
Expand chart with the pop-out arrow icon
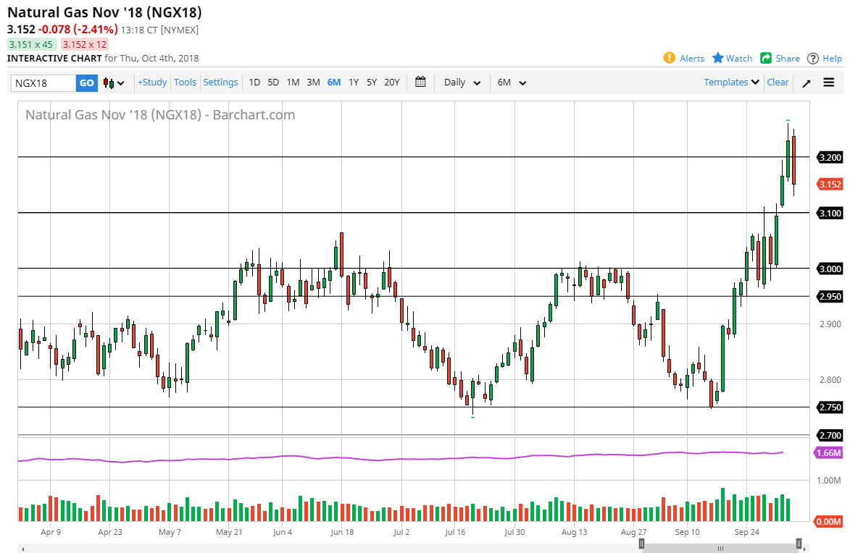pos(807,83)
